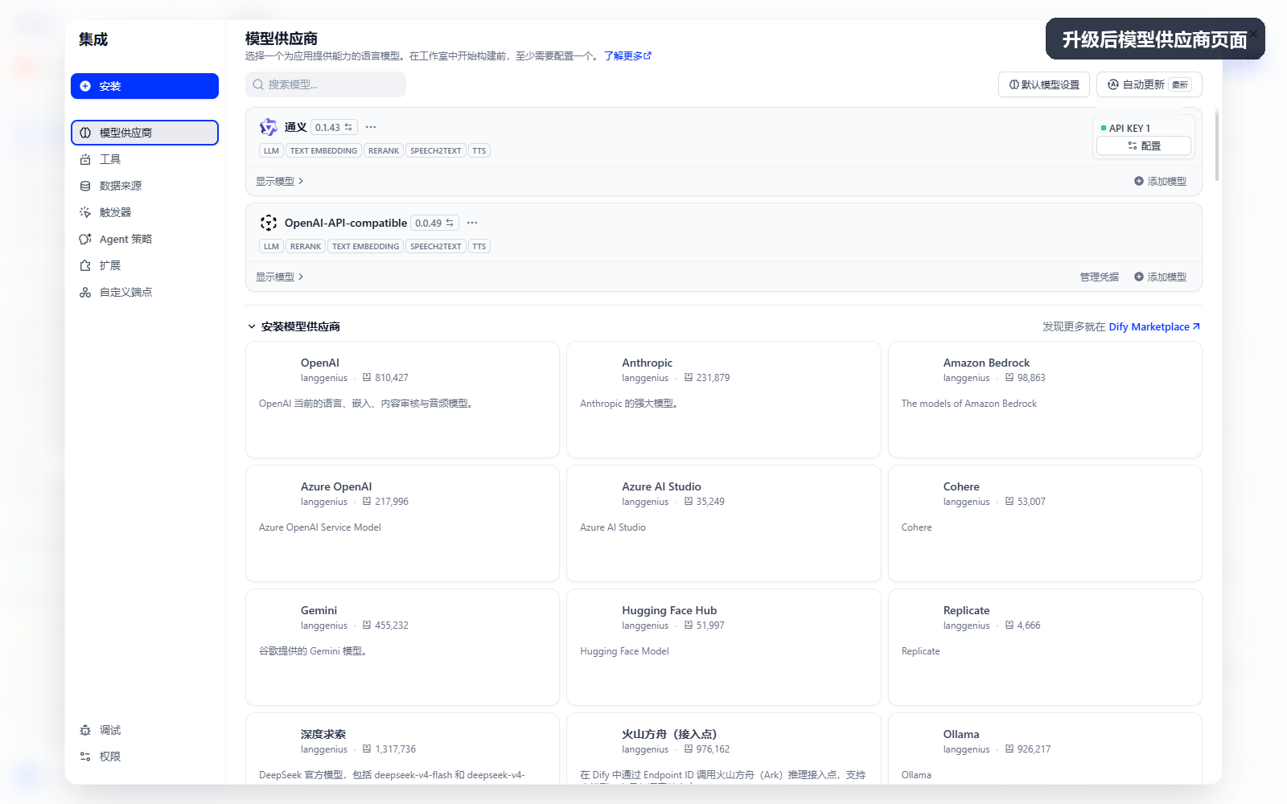
Task: Click the 配置 button under API KEY 1
Action: tap(1144, 146)
